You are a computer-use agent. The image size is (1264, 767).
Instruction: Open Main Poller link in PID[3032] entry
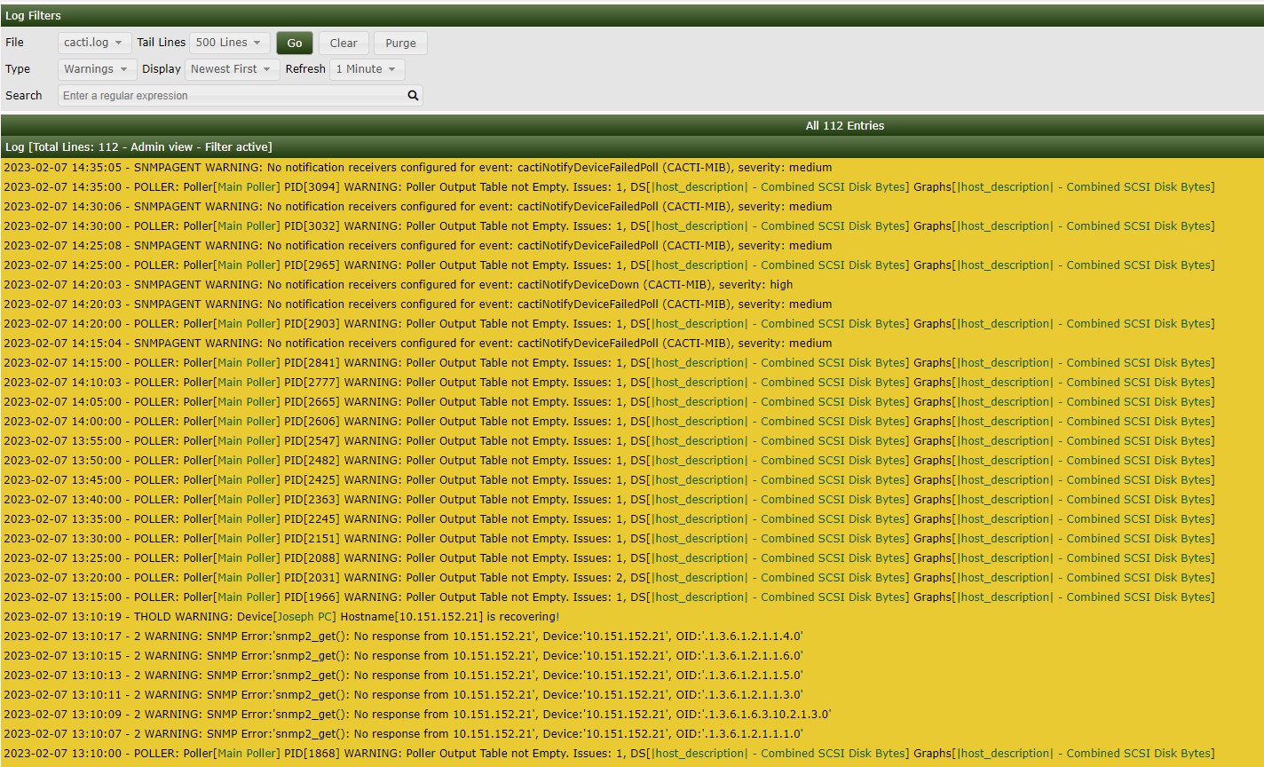(x=247, y=226)
